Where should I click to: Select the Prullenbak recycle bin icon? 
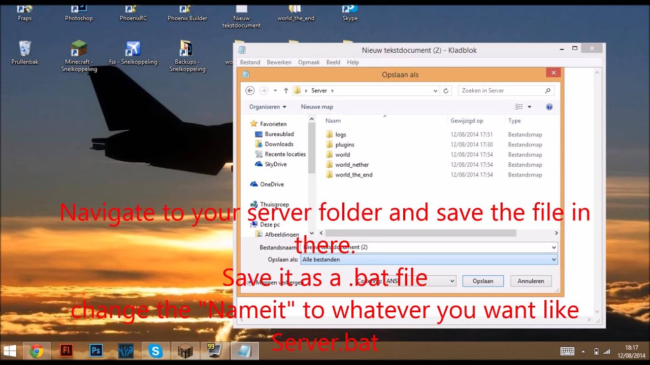(x=25, y=53)
